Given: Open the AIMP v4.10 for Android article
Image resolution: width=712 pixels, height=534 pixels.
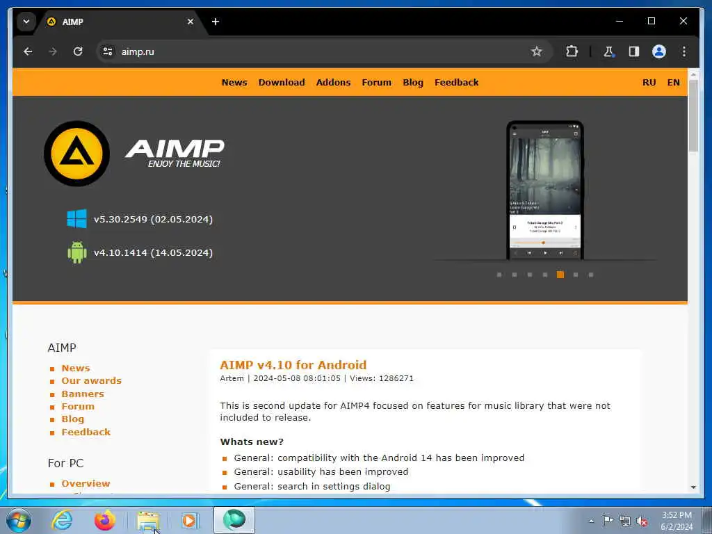Looking at the screenshot, I should click(293, 365).
